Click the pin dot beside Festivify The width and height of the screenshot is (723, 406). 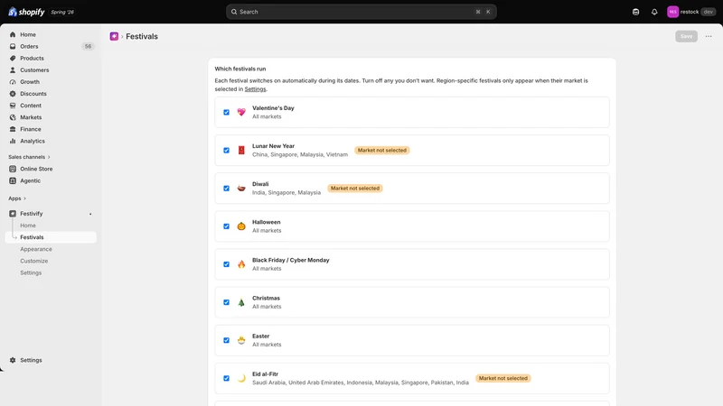point(90,214)
